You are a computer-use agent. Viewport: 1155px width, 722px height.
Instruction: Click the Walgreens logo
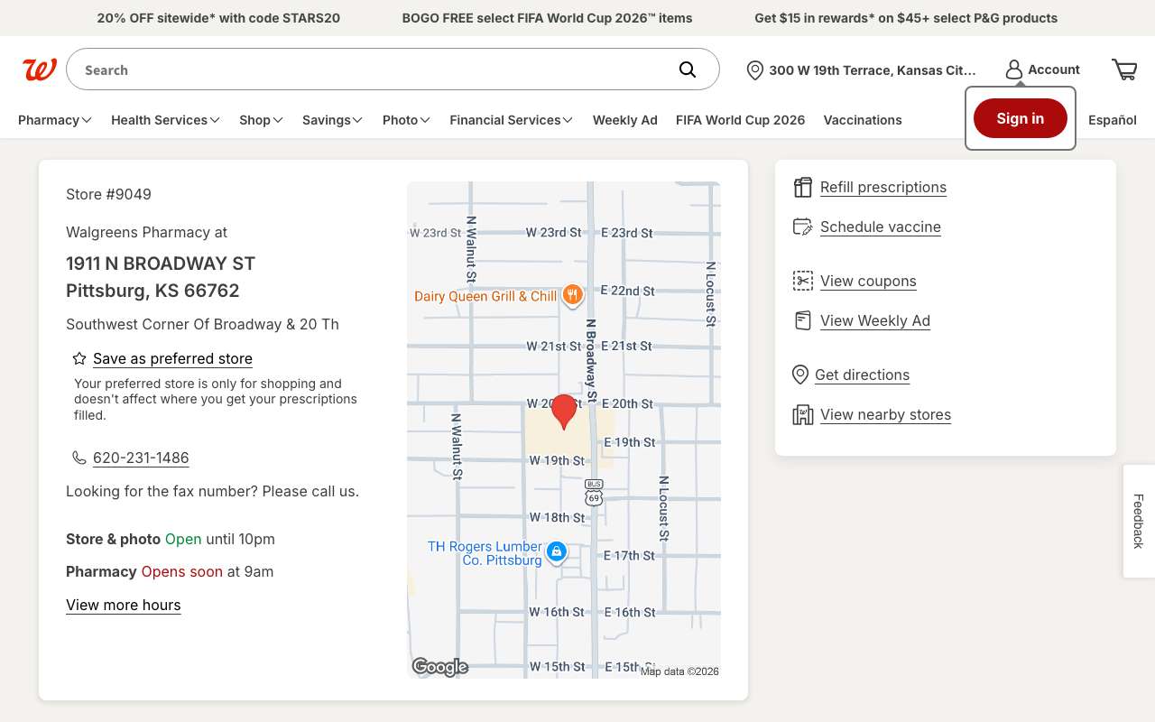point(40,69)
